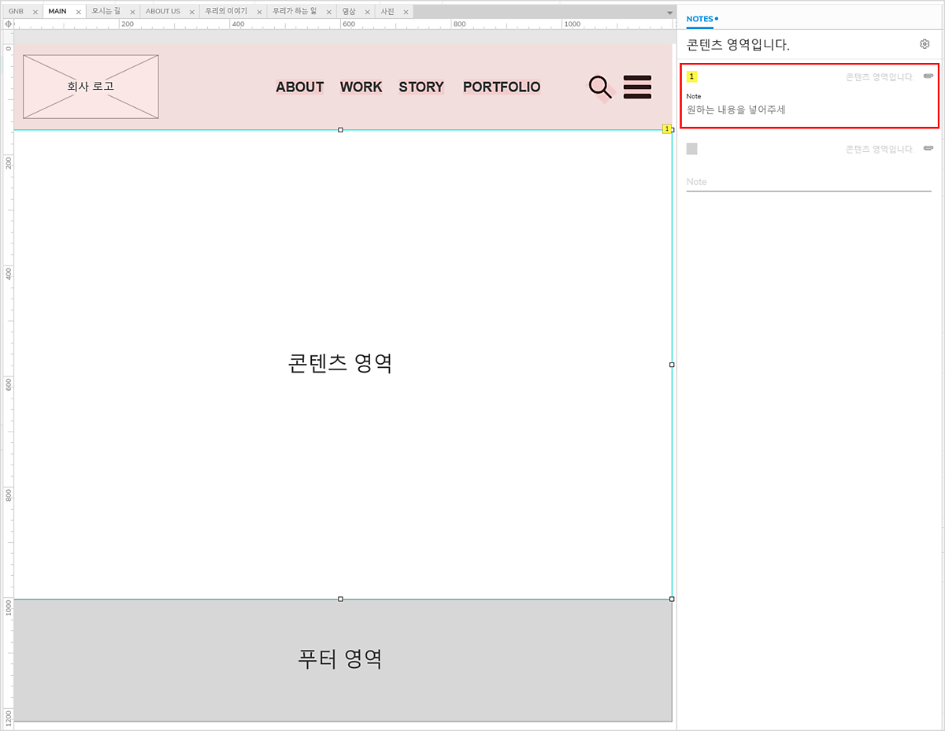Select the 회사 로고 placeholder image
The width and height of the screenshot is (945, 731).
[91, 87]
